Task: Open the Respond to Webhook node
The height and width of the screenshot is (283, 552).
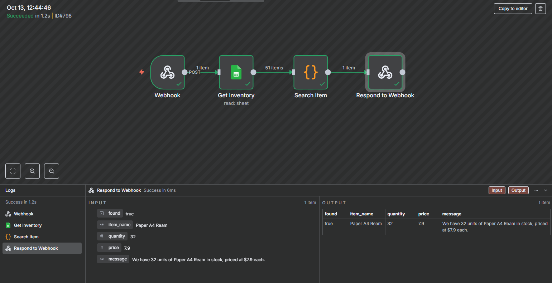Action: pyautogui.click(x=385, y=72)
